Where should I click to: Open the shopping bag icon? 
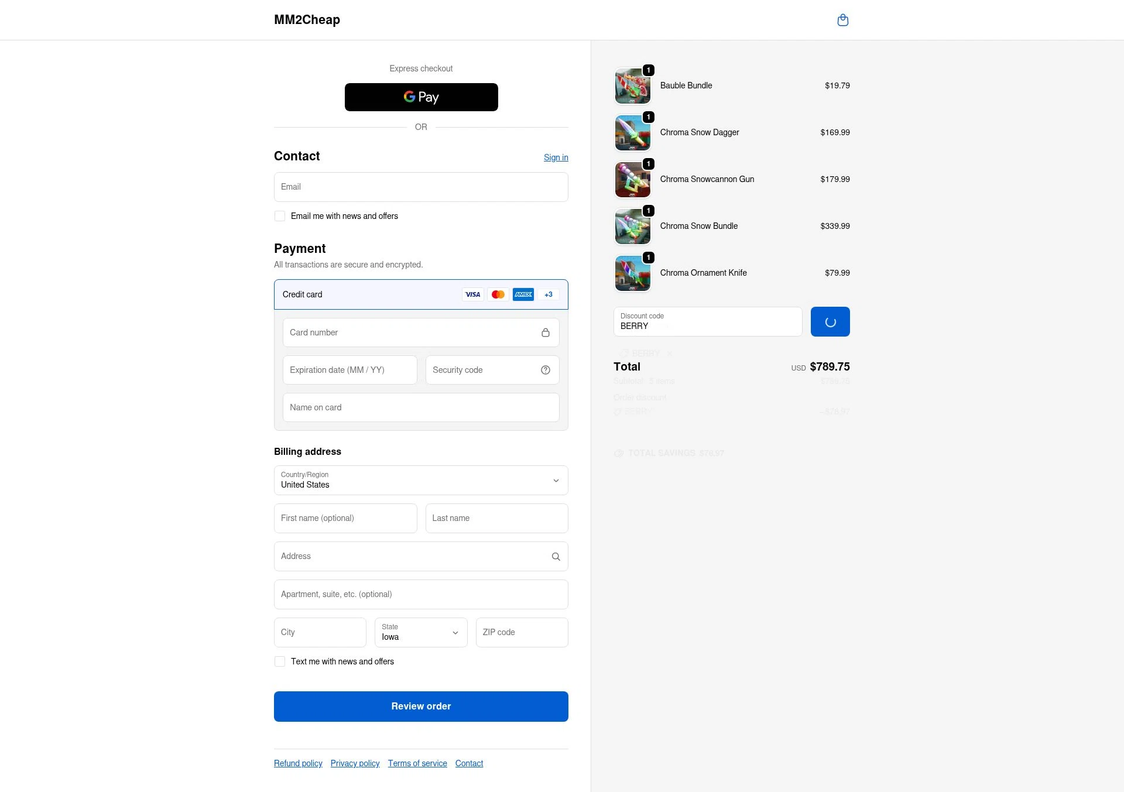[842, 19]
